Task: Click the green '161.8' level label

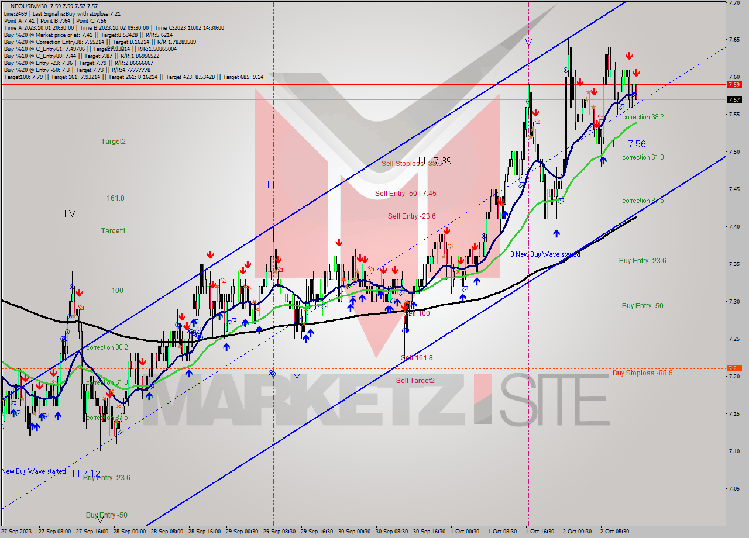Action: click(x=115, y=198)
